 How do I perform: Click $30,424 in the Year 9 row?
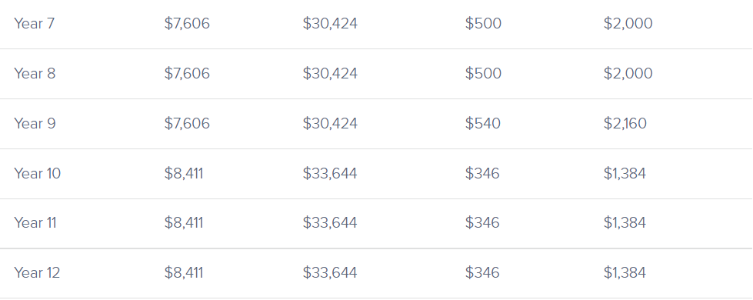[330, 123]
